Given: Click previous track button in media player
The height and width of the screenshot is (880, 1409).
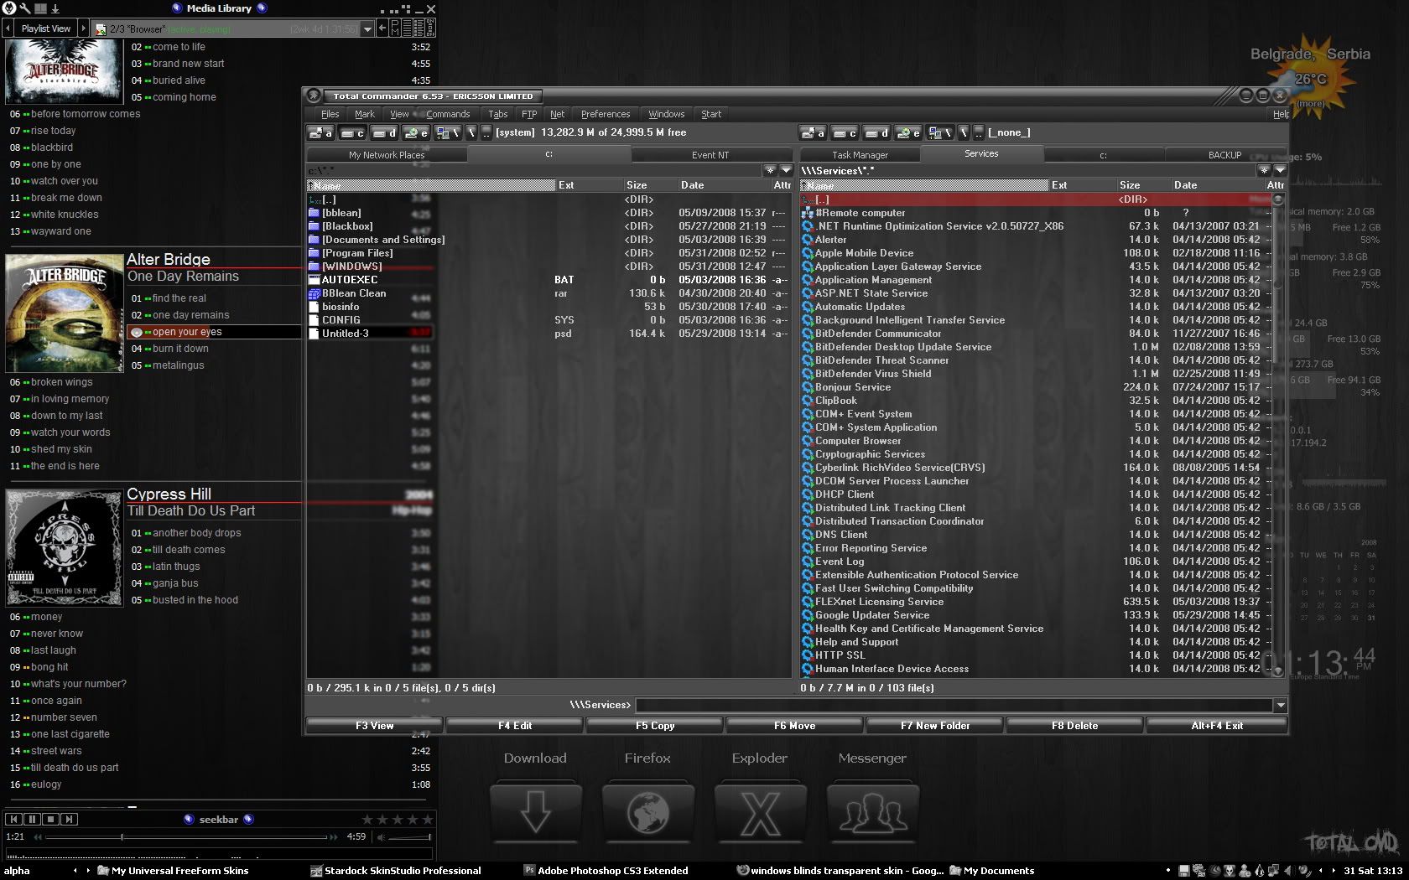Looking at the screenshot, I should (x=13, y=819).
